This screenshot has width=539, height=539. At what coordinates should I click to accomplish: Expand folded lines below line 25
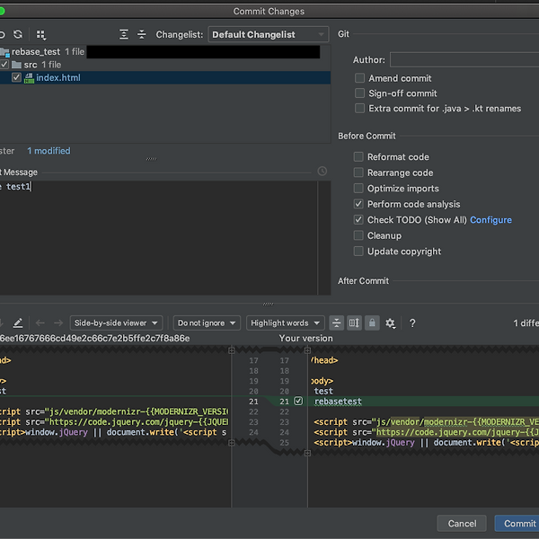click(307, 454)
